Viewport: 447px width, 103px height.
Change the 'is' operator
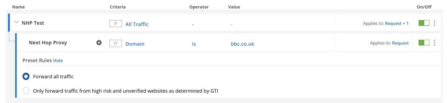click(x=194, y=44)
